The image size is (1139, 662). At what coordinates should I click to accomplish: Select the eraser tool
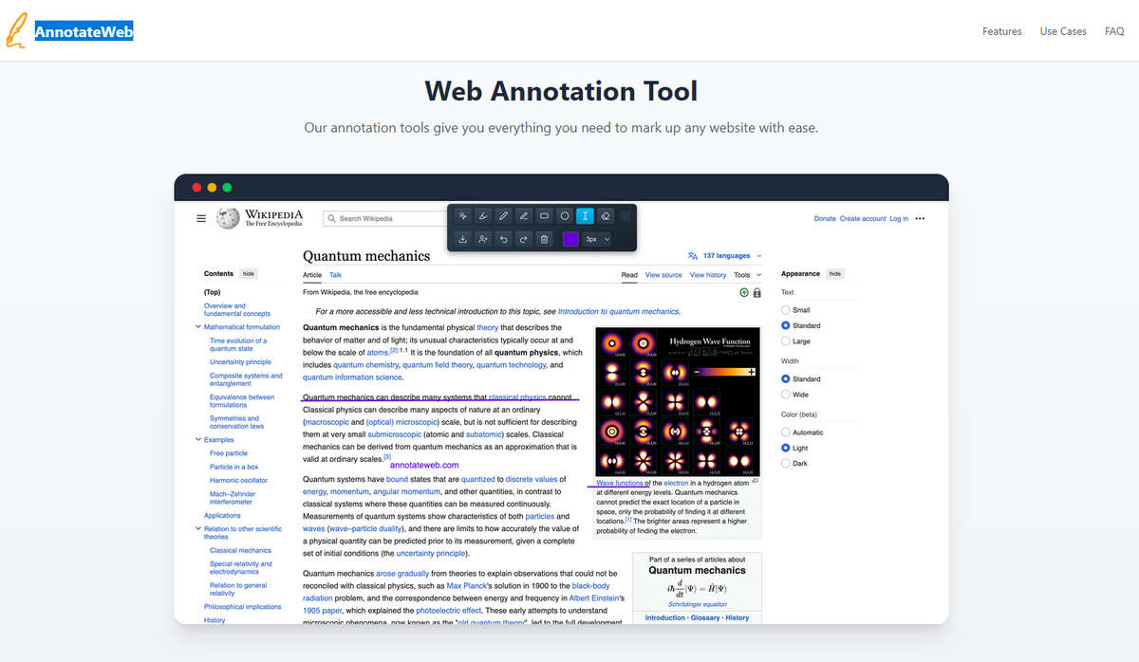point(606,215)
